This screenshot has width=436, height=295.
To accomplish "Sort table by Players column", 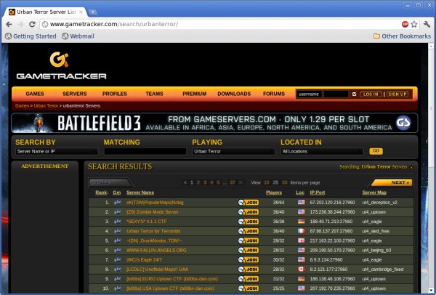I will [274, 193].
